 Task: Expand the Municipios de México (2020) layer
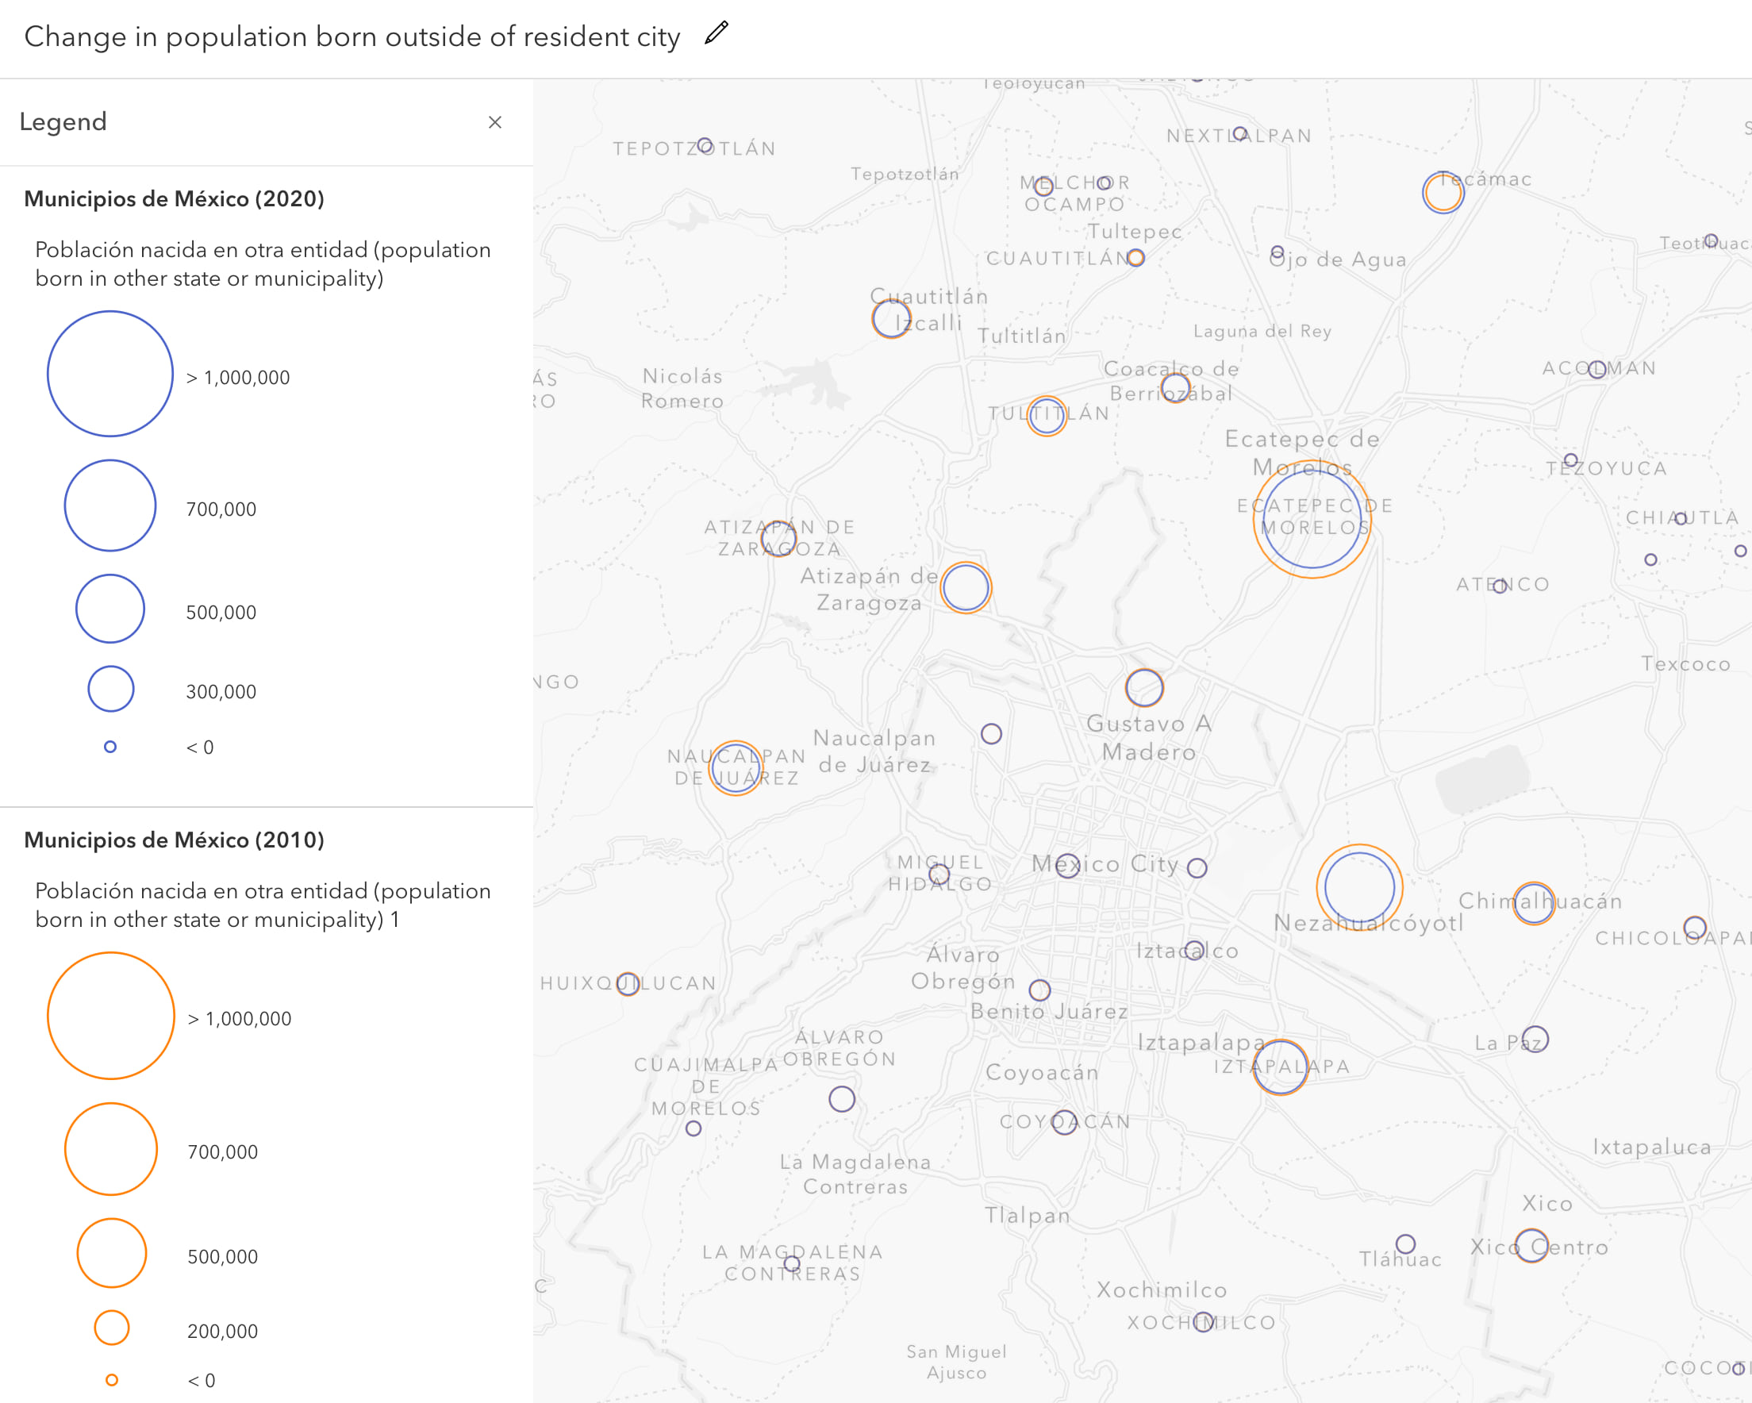175,198
